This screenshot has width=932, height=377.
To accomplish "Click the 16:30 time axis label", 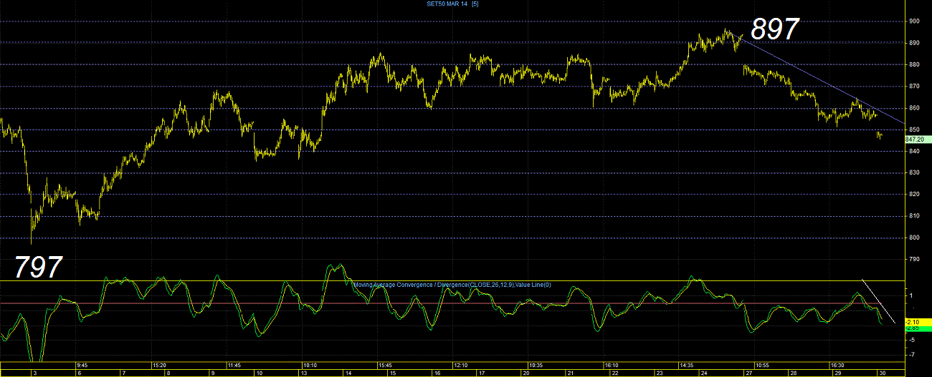I will (837, 365).
